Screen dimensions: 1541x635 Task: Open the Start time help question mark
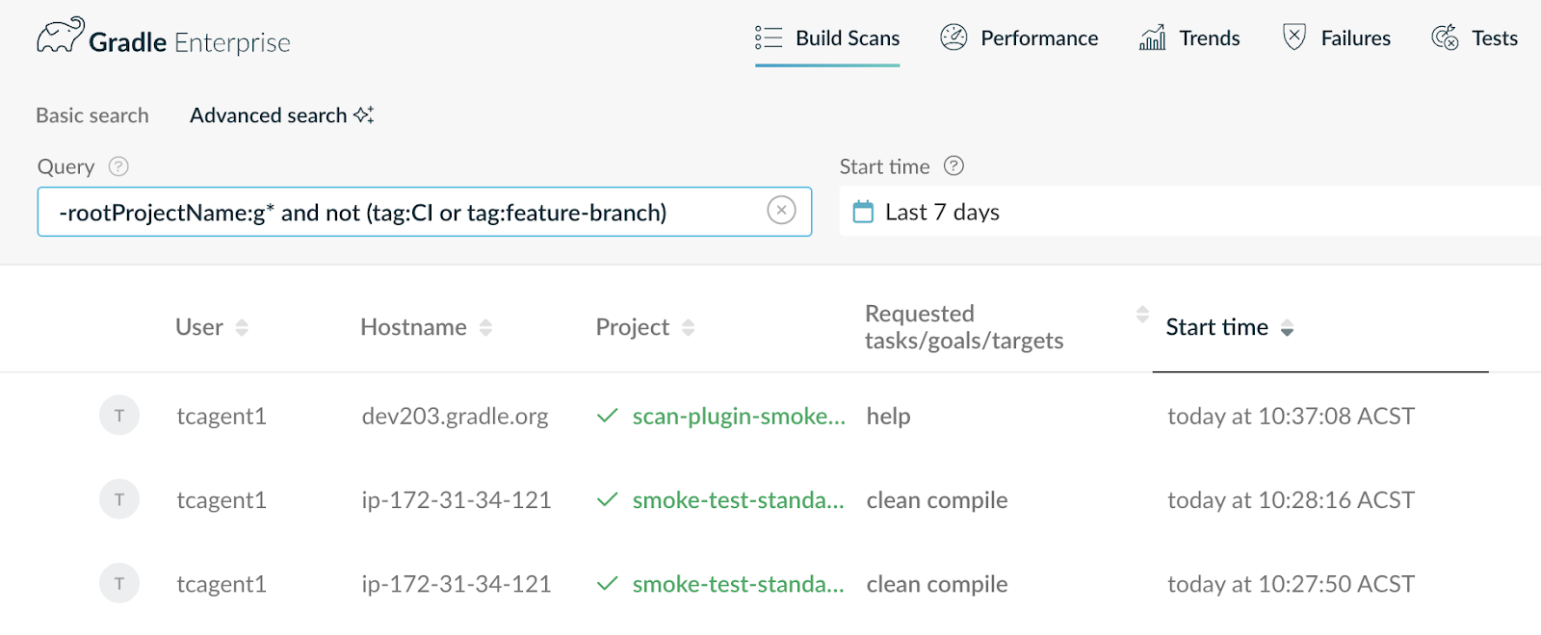point(953,165)
